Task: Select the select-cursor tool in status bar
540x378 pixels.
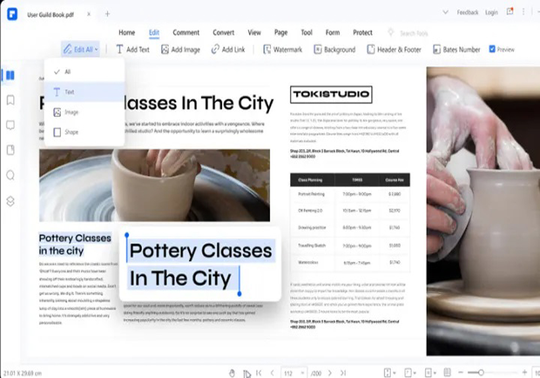Action: click(x=247, y=373)
